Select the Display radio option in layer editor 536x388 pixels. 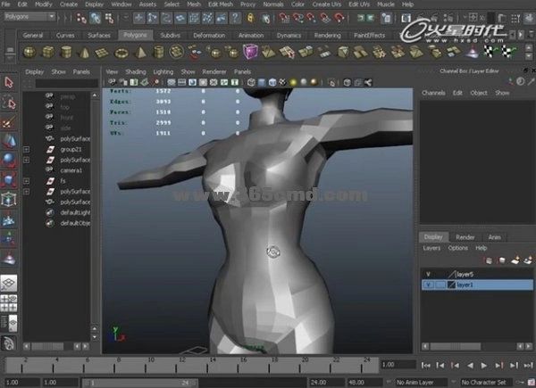click(x=433, y=237)
